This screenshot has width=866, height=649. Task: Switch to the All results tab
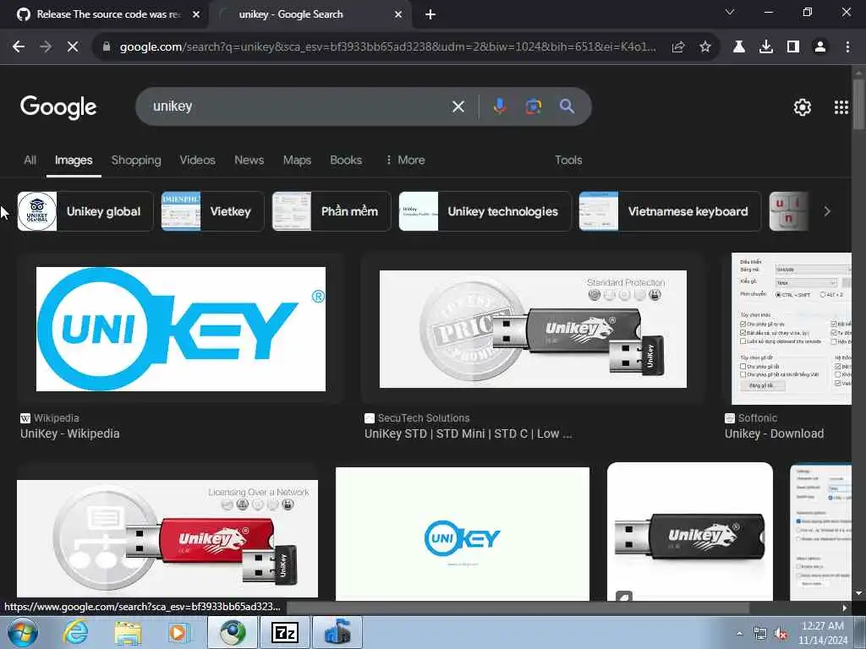click(30, 160)
